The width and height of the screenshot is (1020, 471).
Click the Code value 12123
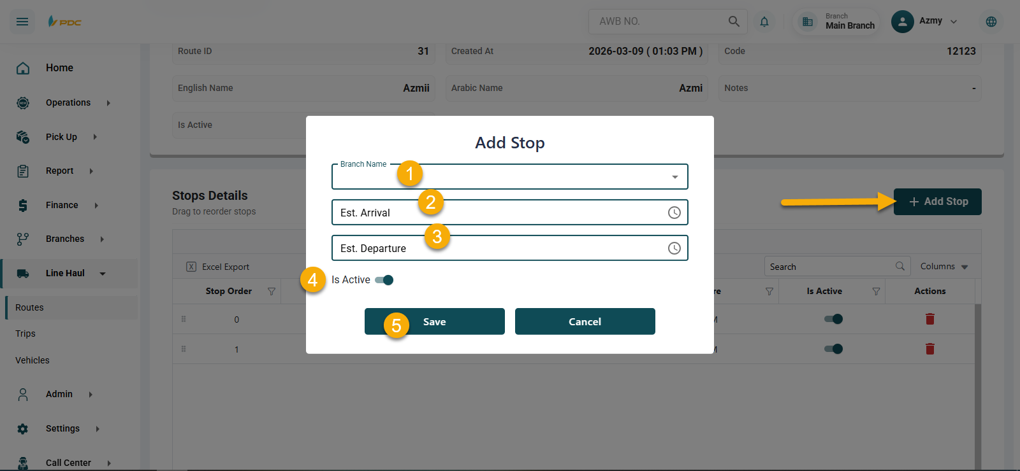pos(961,51)
